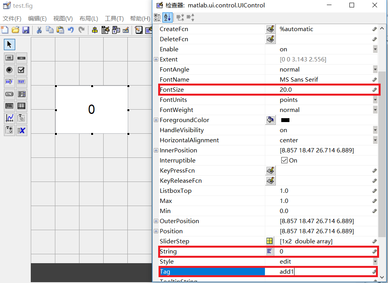
Task: Click the ForegroundColor black color swatch
Action: (x=285, y=120)
